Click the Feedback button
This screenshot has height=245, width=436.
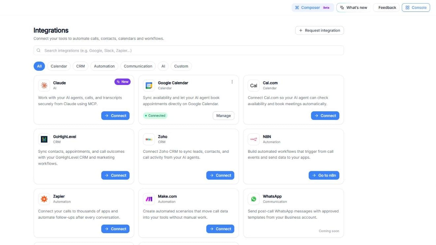[x=387, y=8]
